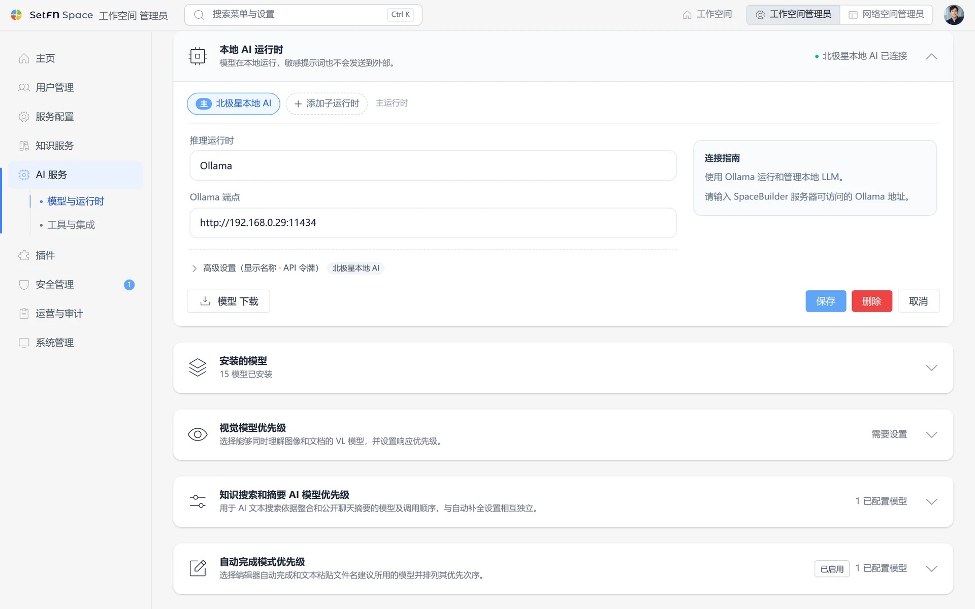
Task: Click the 视觉模型优先级 eye icon
Action: [198, 434]
